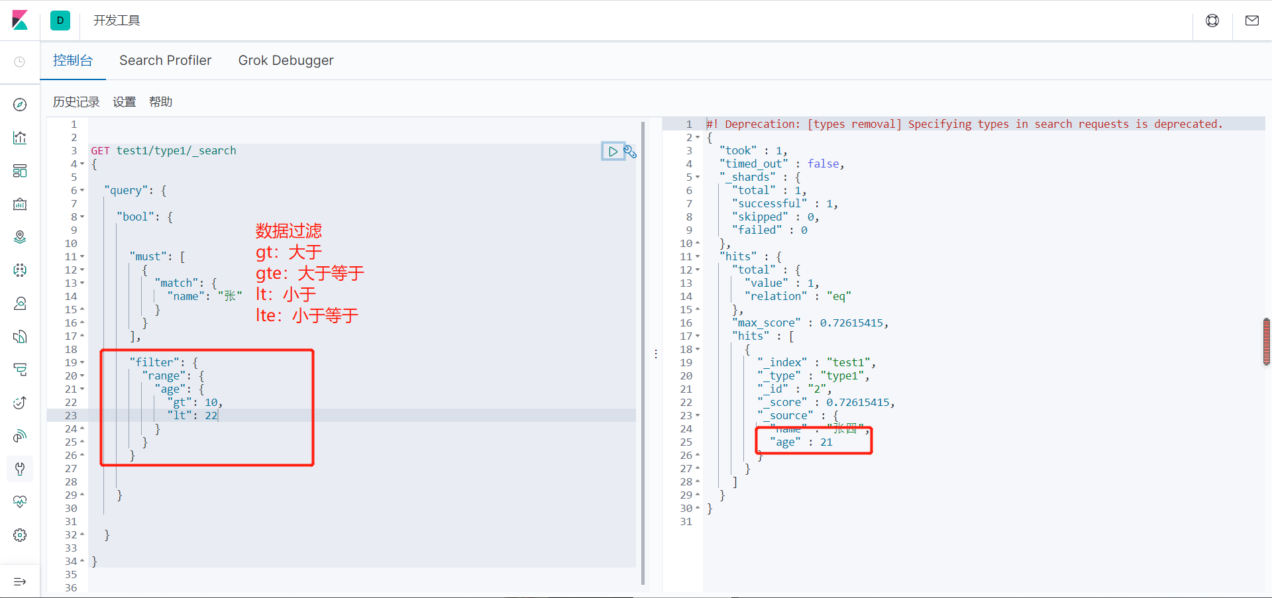Open Maps icon in sidebar
The width and height of the screenshot is (1272, 598).
20,237
